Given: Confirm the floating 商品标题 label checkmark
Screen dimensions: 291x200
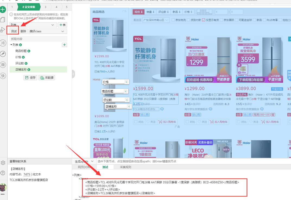Looking at the screenshot, I should pos(126,91).
